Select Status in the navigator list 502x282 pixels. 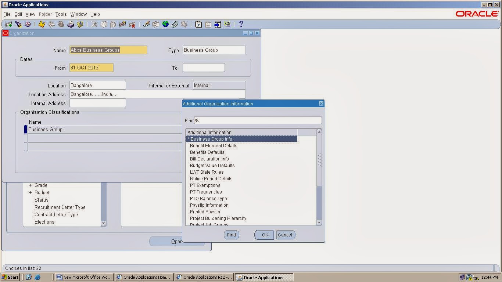click(x=42, y=200)
